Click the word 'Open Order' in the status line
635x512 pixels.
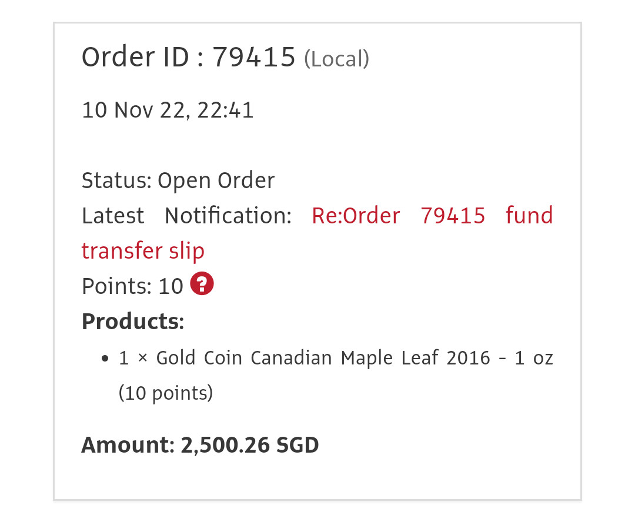point(216,180)
